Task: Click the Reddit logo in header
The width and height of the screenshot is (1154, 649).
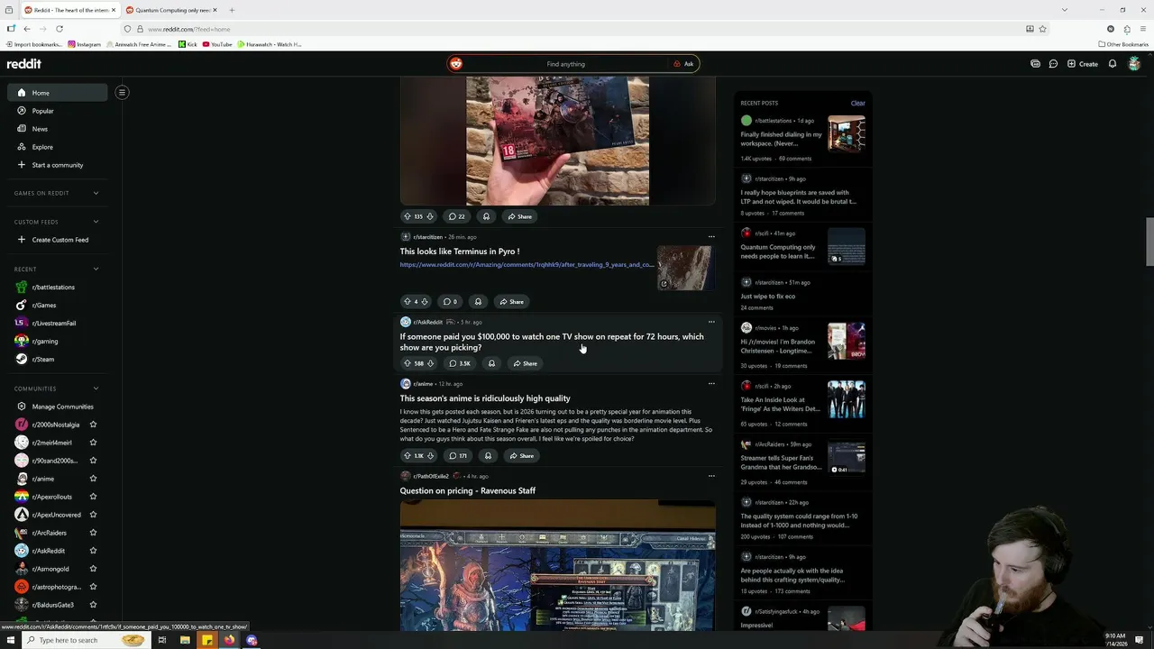Action: 24,64
